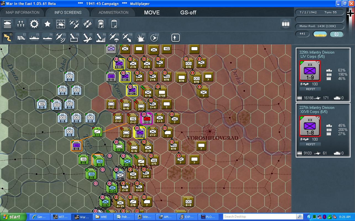The image size is (355, 221).
Task: Click the LIV Corps (5/5) label
Action: (313, 57)
